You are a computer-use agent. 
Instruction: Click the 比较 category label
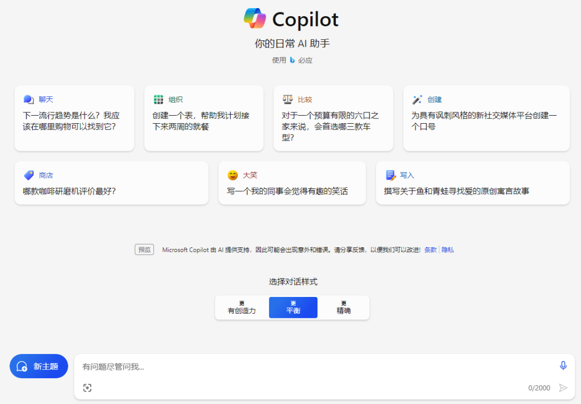click(305, 100)
